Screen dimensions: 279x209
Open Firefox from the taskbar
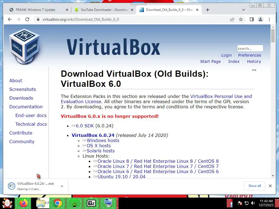[x=23, y=203]
